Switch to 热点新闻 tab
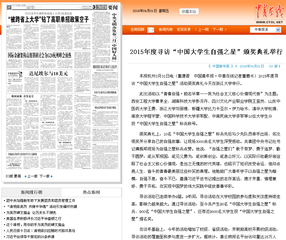The width and height of the screenshot is (286, 240). (91, 192)
